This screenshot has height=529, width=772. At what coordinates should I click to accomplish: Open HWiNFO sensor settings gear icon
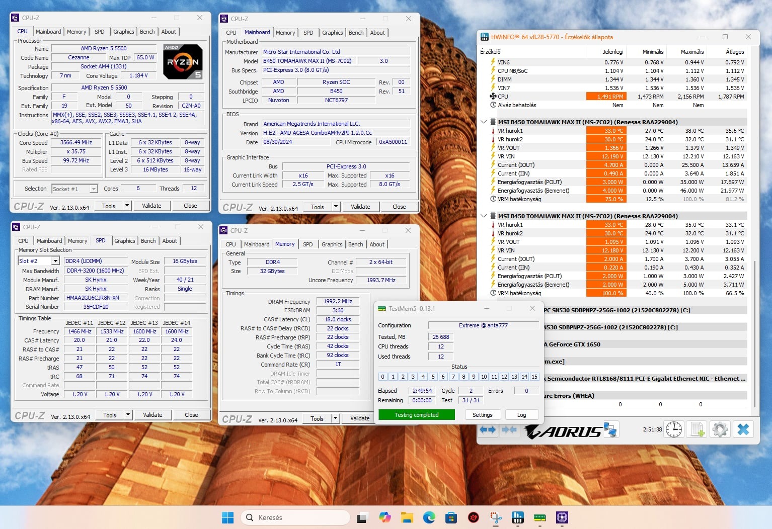point(720,429)
